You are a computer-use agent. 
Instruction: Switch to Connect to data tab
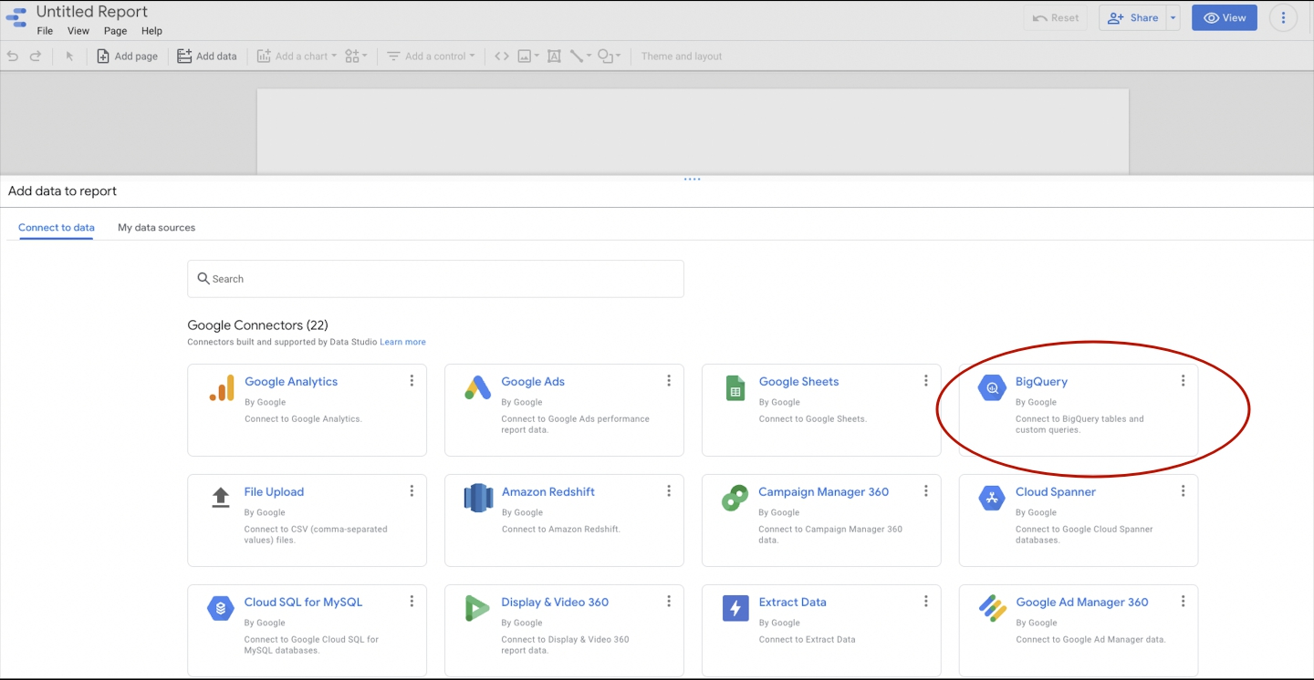point(57,228)
